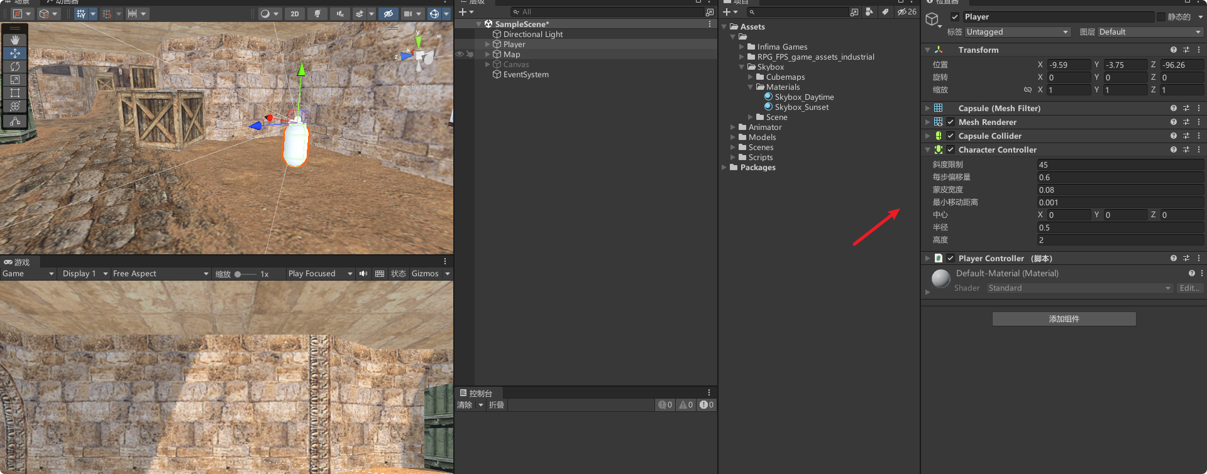This screenshot has width=1207, height=474.
Task: Open Character Controller kebab menu
Action: [1198, 149]
